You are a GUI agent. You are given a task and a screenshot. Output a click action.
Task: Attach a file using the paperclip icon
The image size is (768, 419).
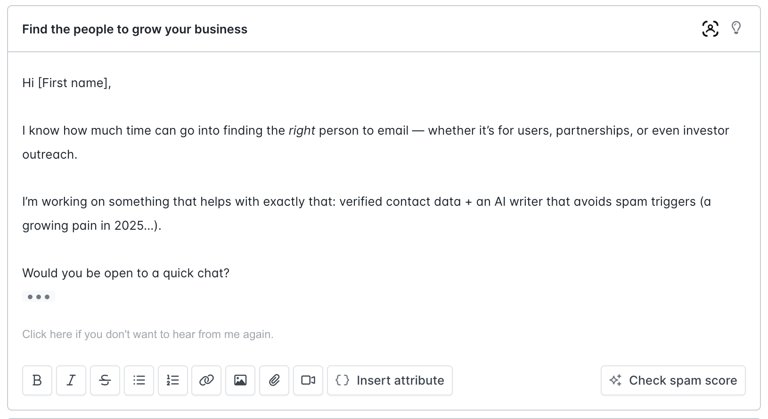(274, 380)
